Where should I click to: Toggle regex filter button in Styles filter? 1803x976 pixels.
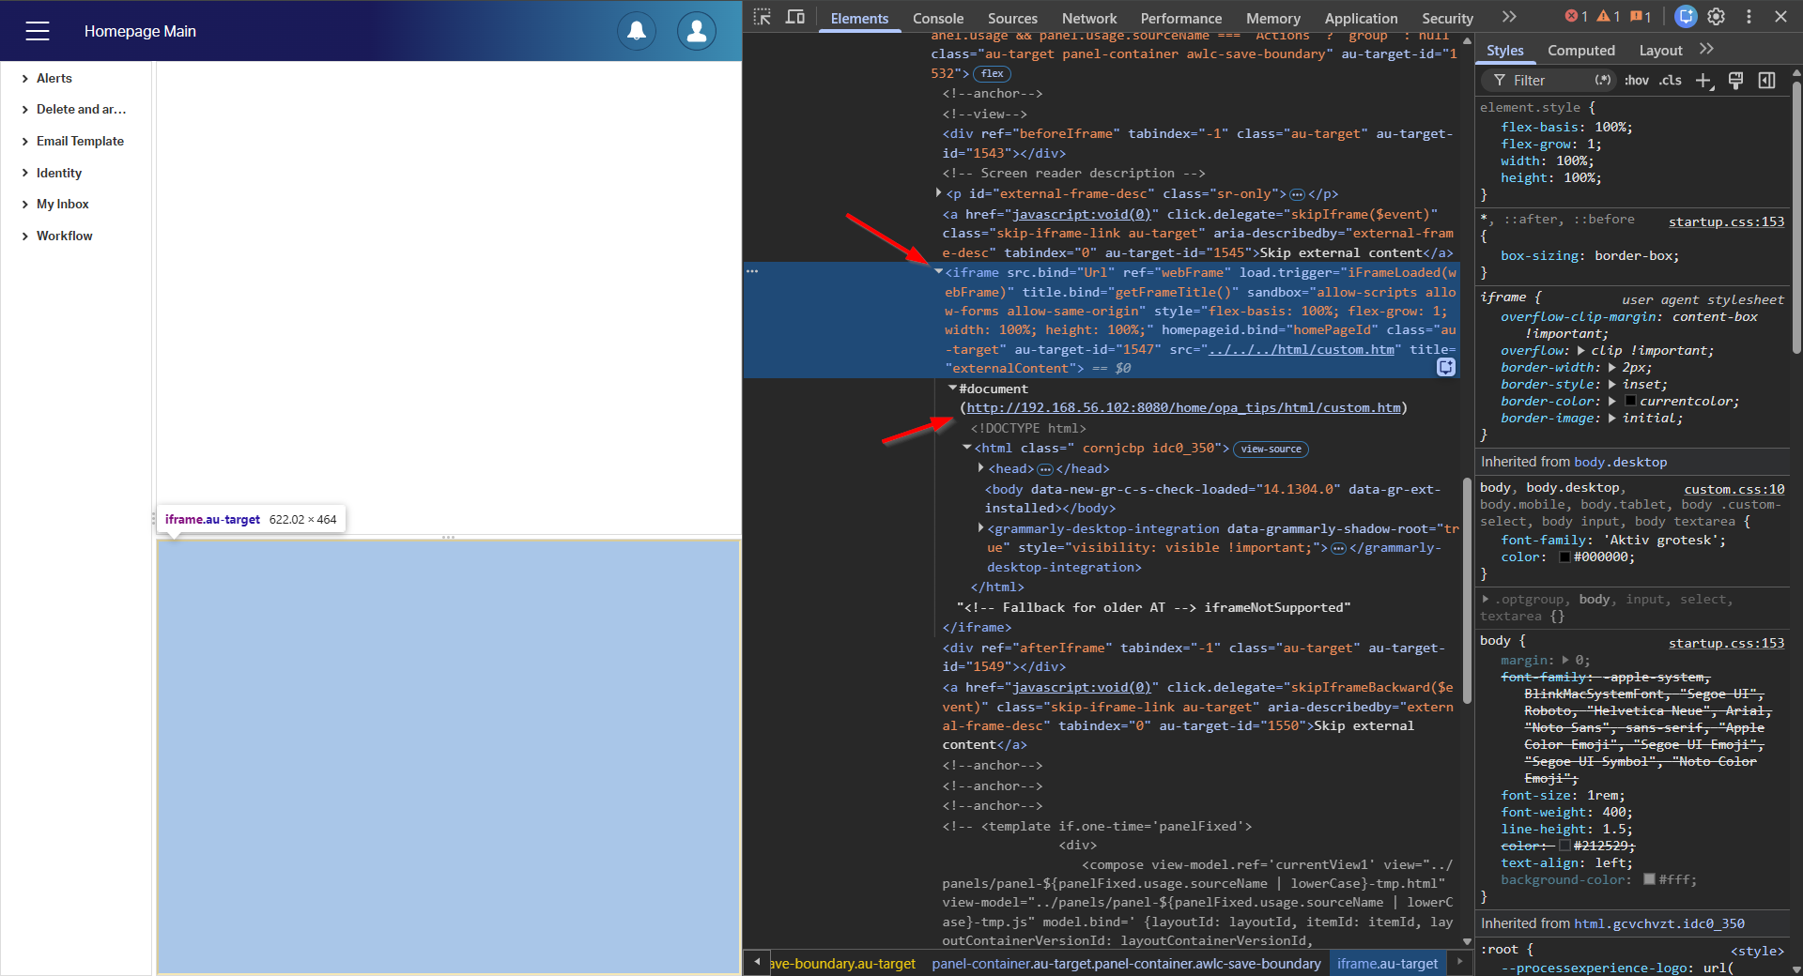point(1603,80)
